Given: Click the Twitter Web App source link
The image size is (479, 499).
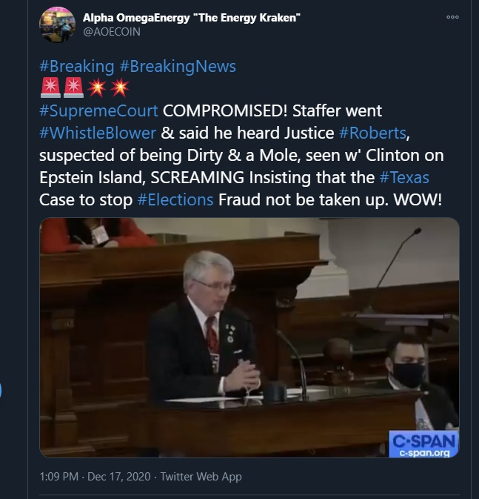Looking at the screenshot, I should click(x=201, y=477).
